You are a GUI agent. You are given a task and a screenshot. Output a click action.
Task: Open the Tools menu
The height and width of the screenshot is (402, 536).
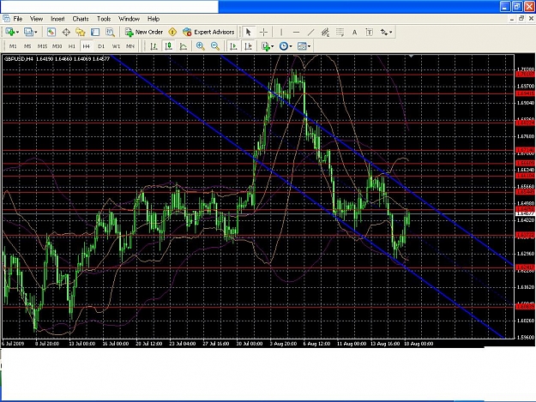point(104,19)
